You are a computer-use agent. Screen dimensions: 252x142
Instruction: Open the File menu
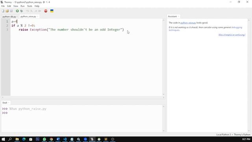pos(3,6)
